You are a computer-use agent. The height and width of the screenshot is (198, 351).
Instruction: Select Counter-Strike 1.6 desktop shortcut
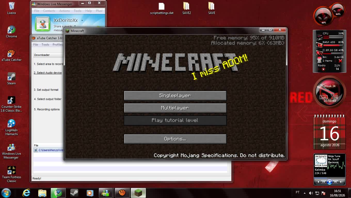(x=11, y=104)
